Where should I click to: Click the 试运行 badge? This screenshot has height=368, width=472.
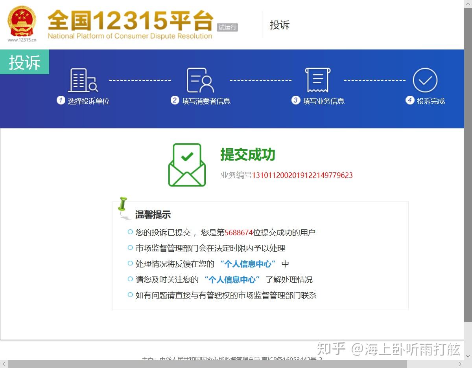(x=227, y=27)
